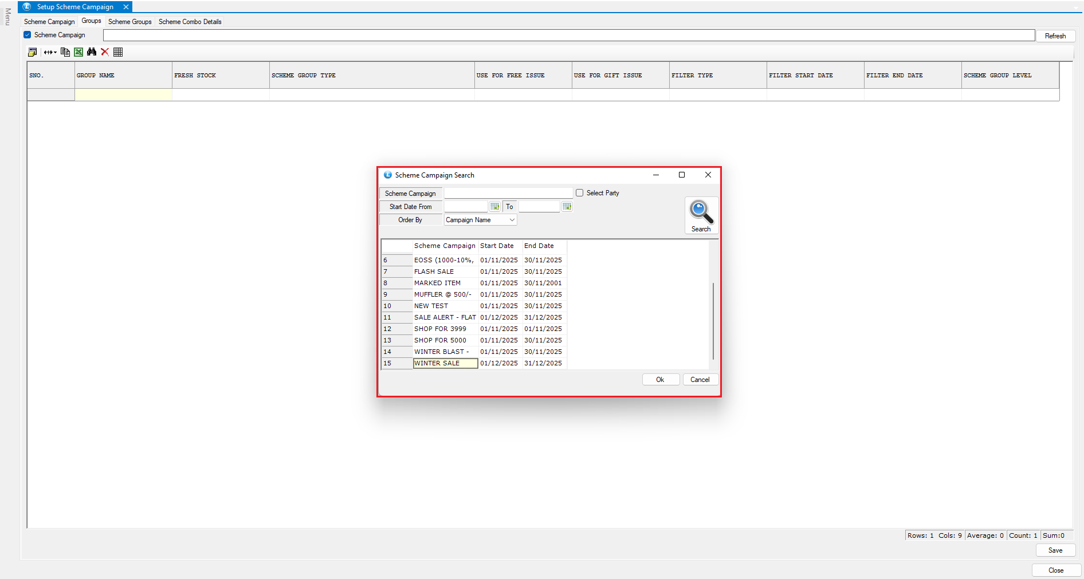Open the To date calendar picker
The image size is (1084, 579).
pyautogui.click(x=567, y=207)
